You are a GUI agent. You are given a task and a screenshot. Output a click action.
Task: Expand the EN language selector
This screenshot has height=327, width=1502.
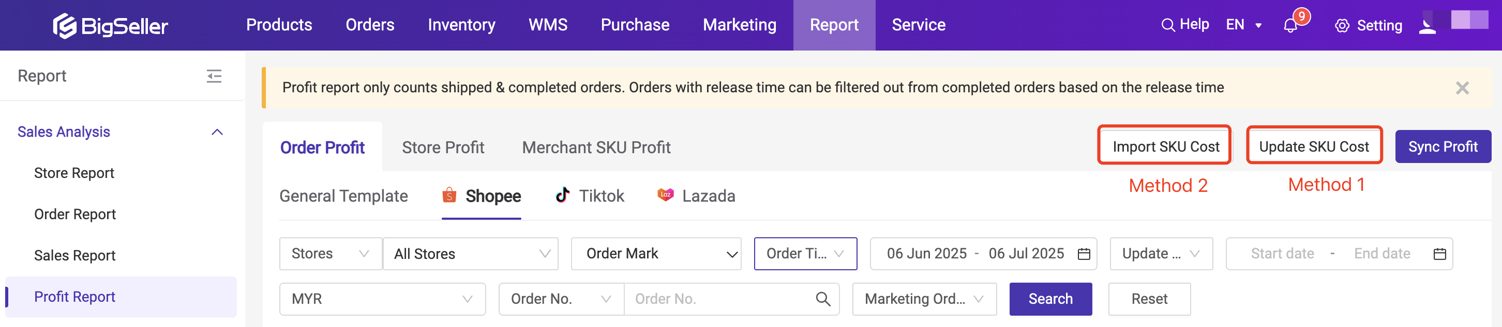pyautogui.click(x=1243, y=25)
